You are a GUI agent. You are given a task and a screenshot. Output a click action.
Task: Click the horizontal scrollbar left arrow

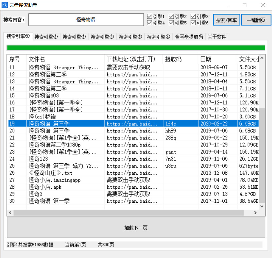click(x=10, y=213)
